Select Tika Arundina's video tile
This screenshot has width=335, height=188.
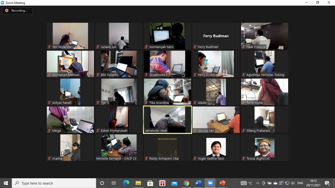(x=167, y=92)
